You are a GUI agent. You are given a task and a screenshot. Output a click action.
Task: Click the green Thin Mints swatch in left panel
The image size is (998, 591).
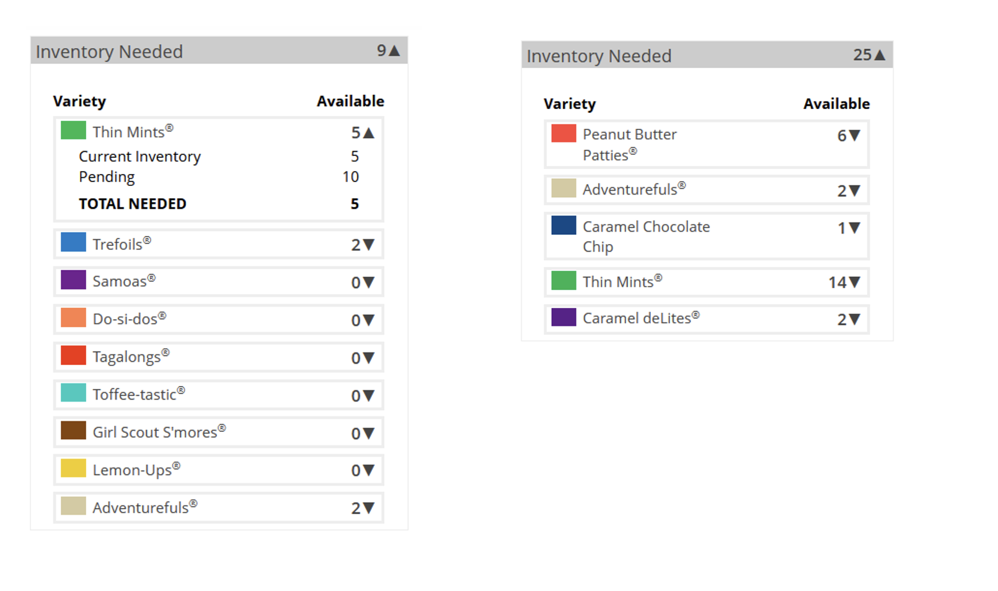pos(73,131)
